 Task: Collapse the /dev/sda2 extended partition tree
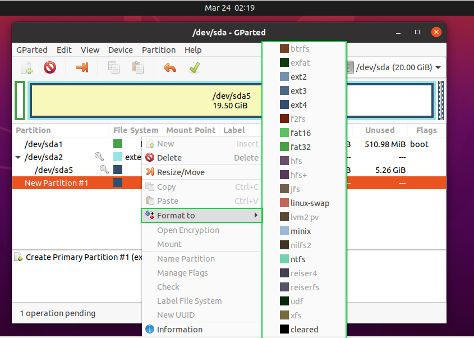tap(18, 157)
